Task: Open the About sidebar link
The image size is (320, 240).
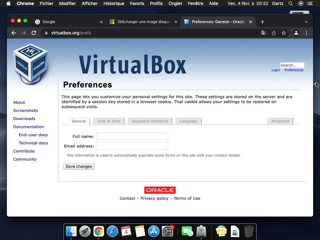Action: [19, 102]
